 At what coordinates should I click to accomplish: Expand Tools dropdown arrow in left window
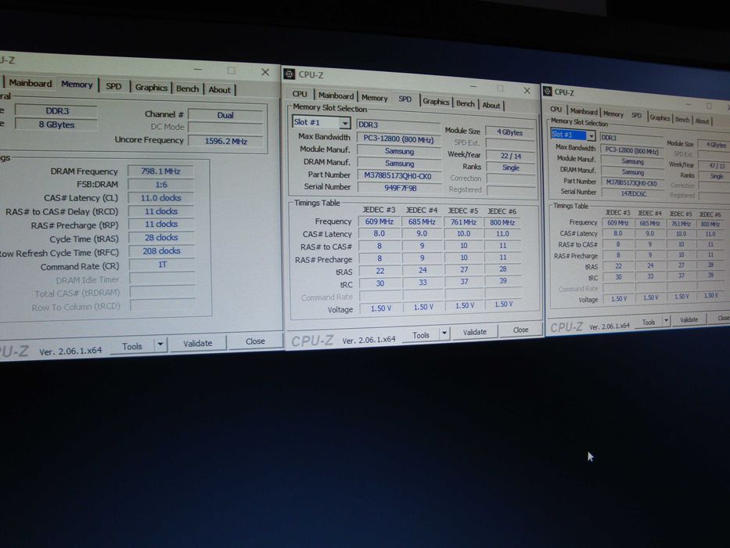coord(160,344)
